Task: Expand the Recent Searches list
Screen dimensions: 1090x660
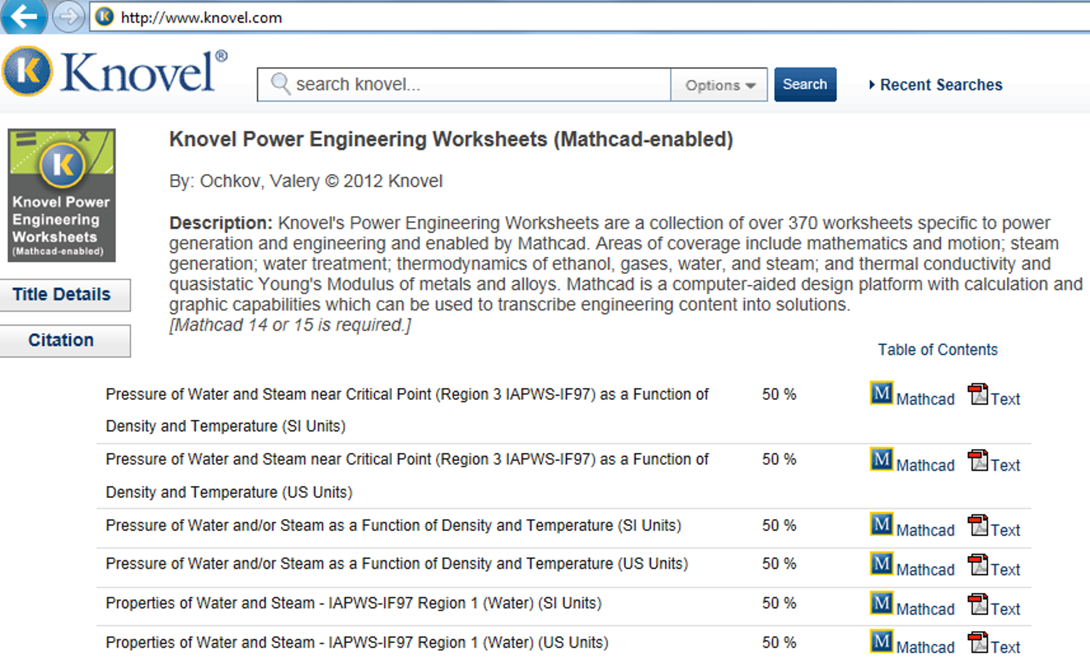Action: (x=936, y=85)
